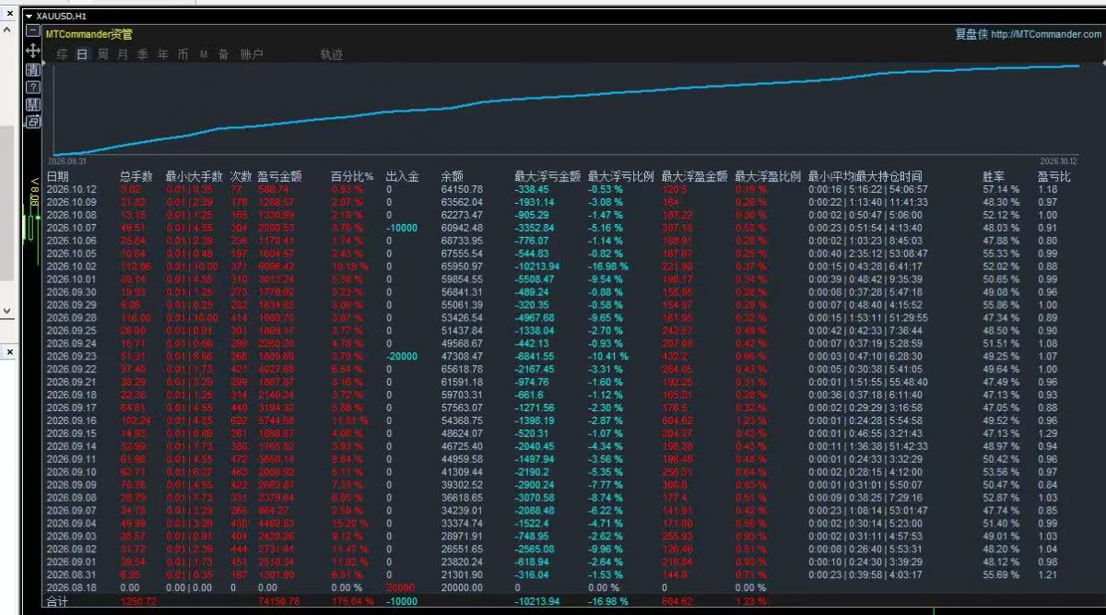
Task: Select the 季 quarterly tab
Action: (143, 54)
